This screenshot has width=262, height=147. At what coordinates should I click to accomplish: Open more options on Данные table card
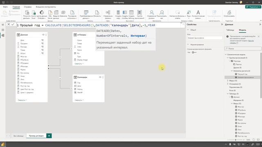click(x=46, y=35)
